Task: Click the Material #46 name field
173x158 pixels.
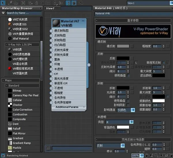Action: [x=134, y=14]
